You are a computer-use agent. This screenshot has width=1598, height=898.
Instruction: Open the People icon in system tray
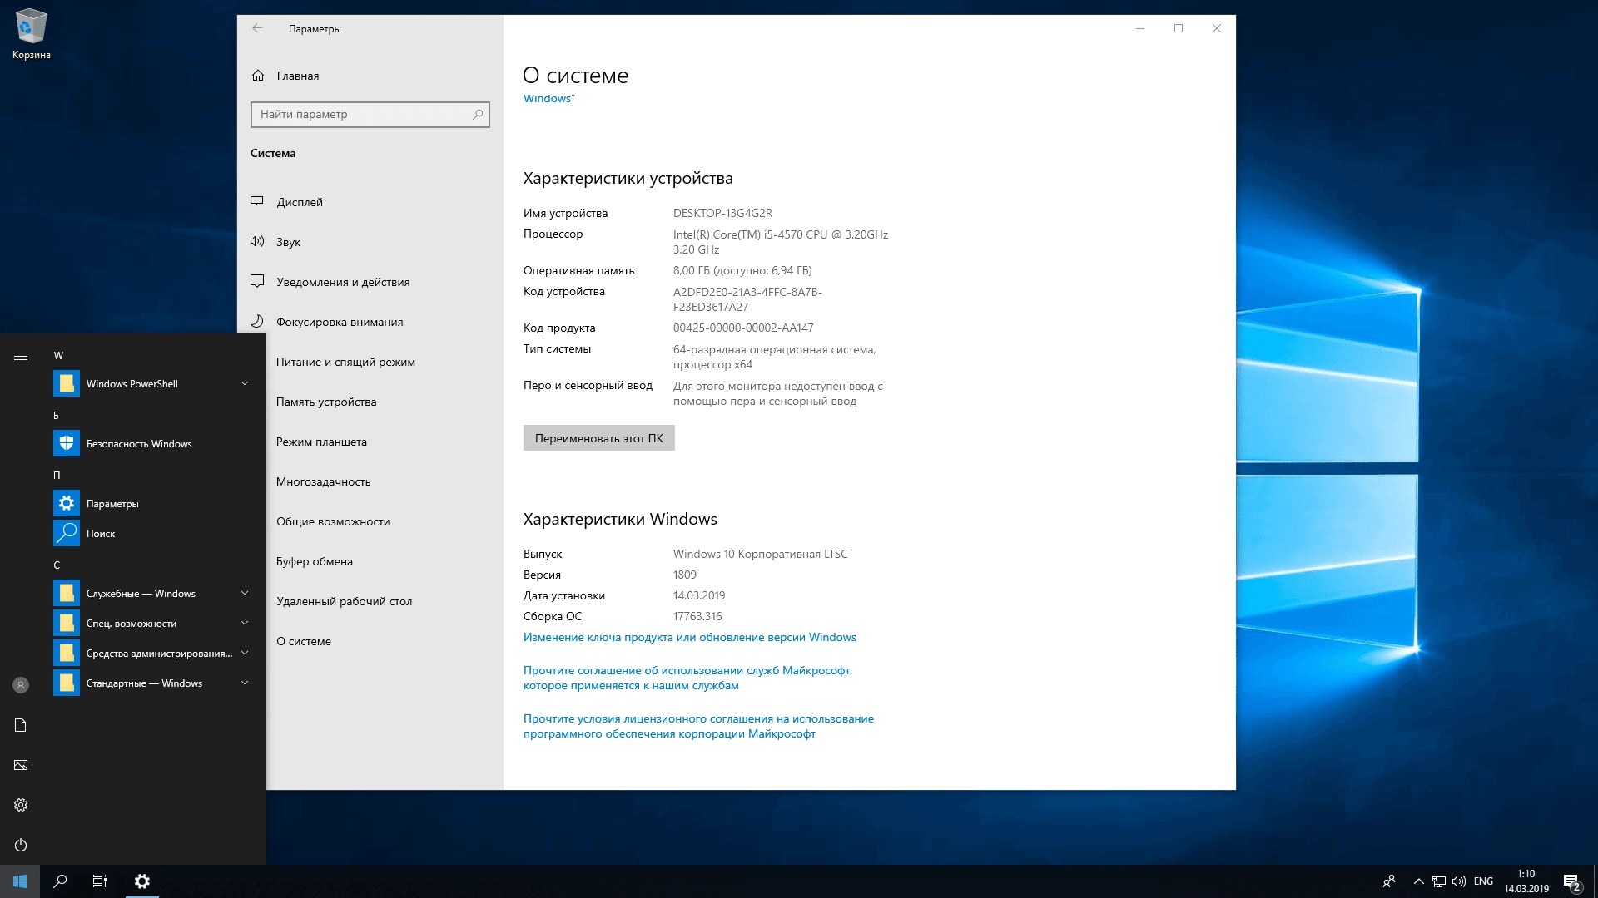point(1389,881)
